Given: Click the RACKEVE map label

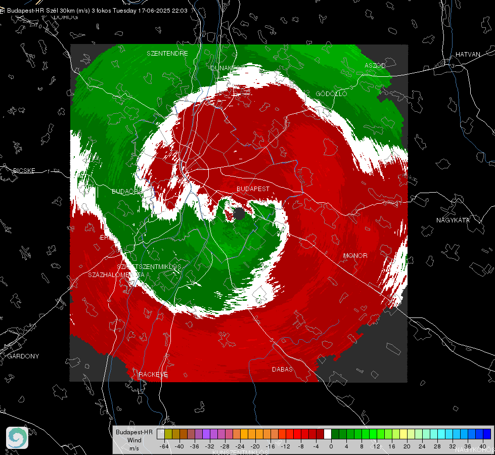Looking at the screenshot, I should [153, 375].
